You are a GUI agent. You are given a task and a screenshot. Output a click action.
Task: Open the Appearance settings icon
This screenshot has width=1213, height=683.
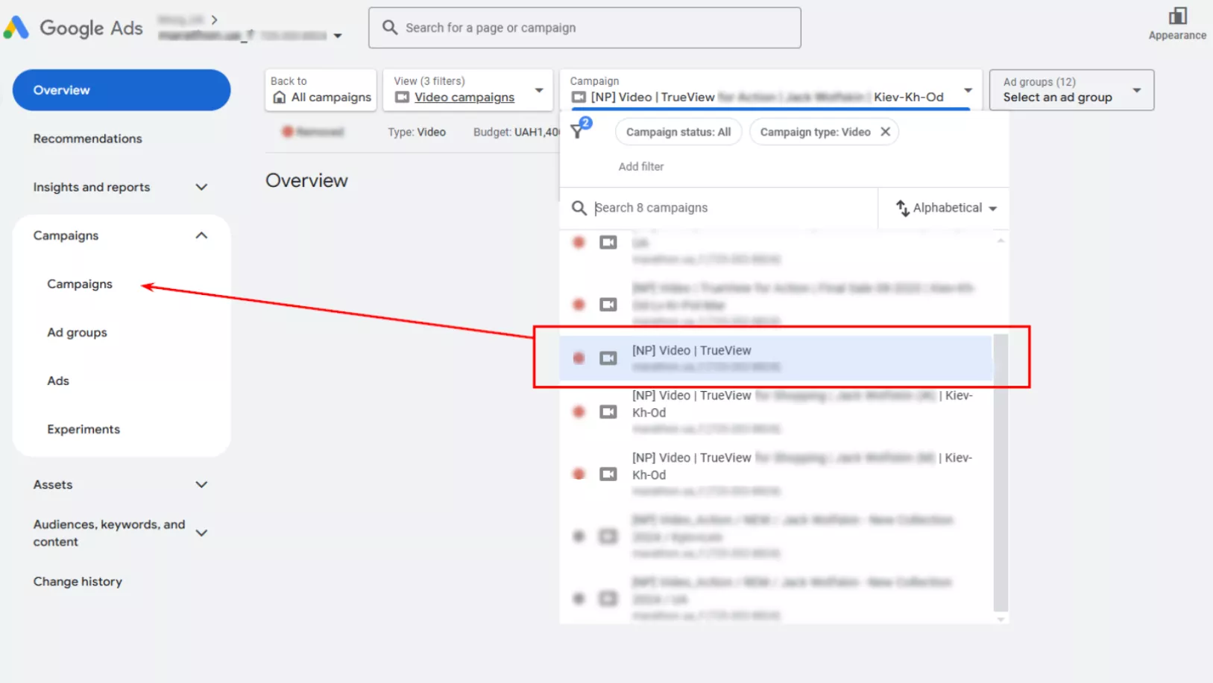[x=1176, y=16]
